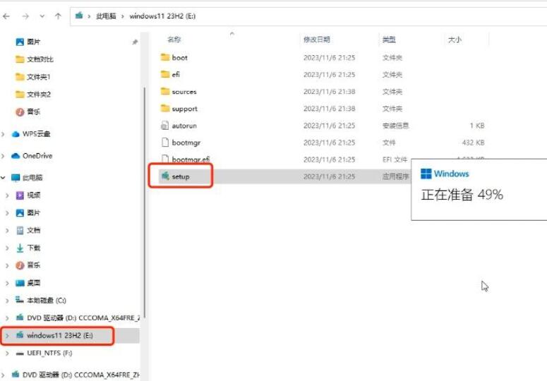Click the sources folder name

tap(184, 92)
